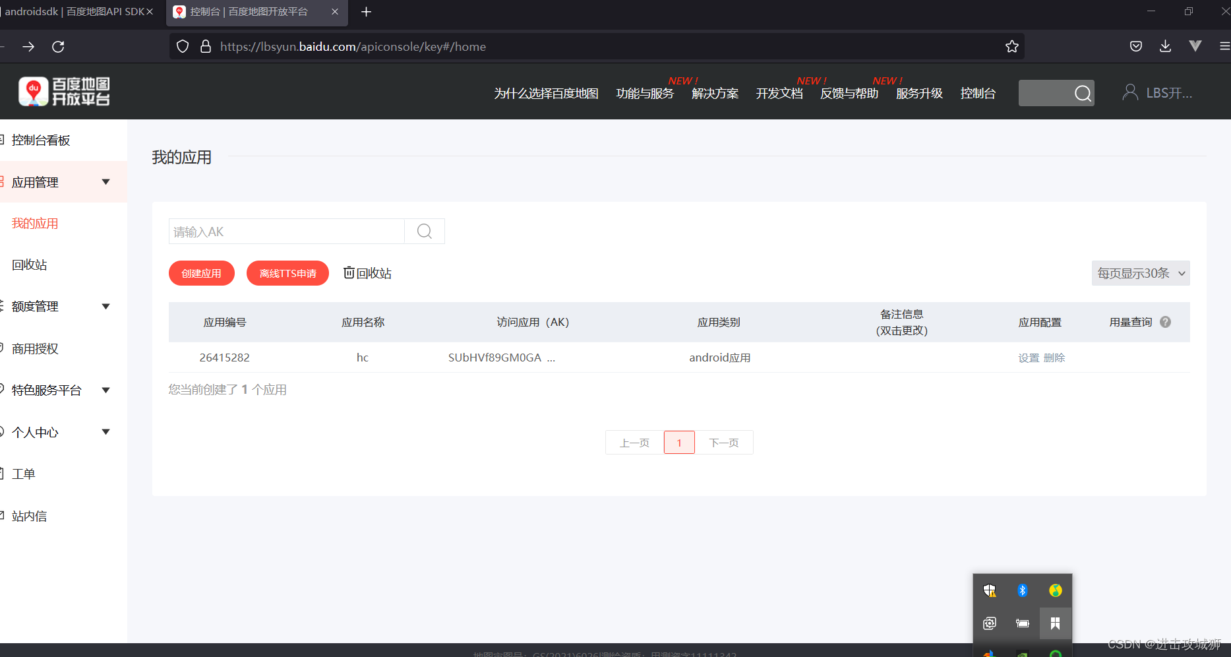Click the AK value SUbHVf89GM0GA

[x=502, y=358]
